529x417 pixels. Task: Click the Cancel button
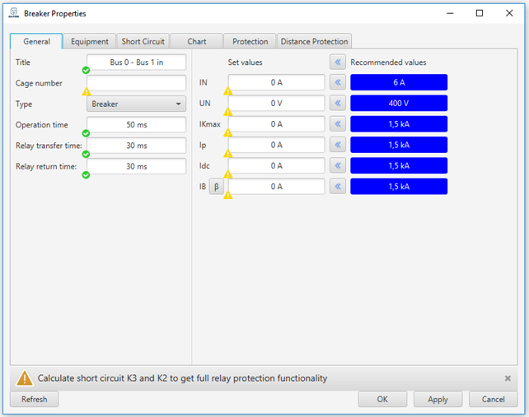(x=494, y=399)
